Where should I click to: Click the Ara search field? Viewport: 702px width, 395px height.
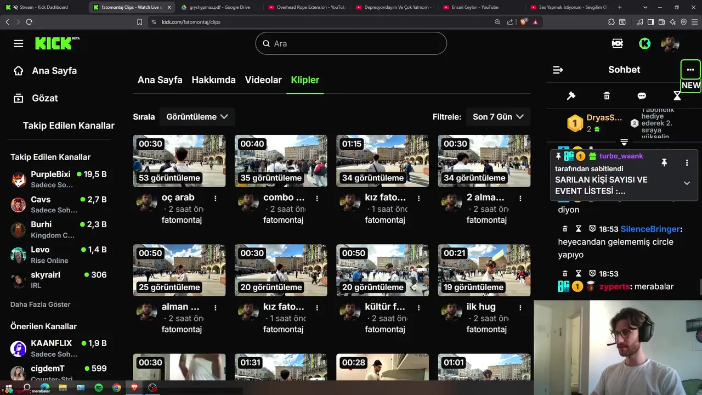click(x=351, y=43)
